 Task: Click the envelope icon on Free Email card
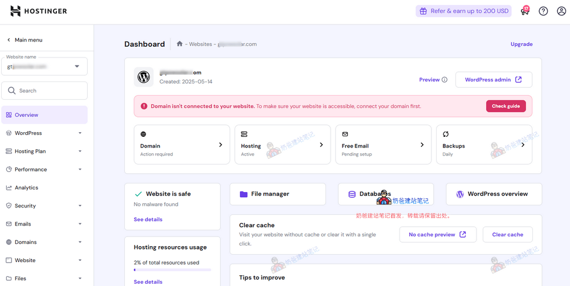pos(345,134)
